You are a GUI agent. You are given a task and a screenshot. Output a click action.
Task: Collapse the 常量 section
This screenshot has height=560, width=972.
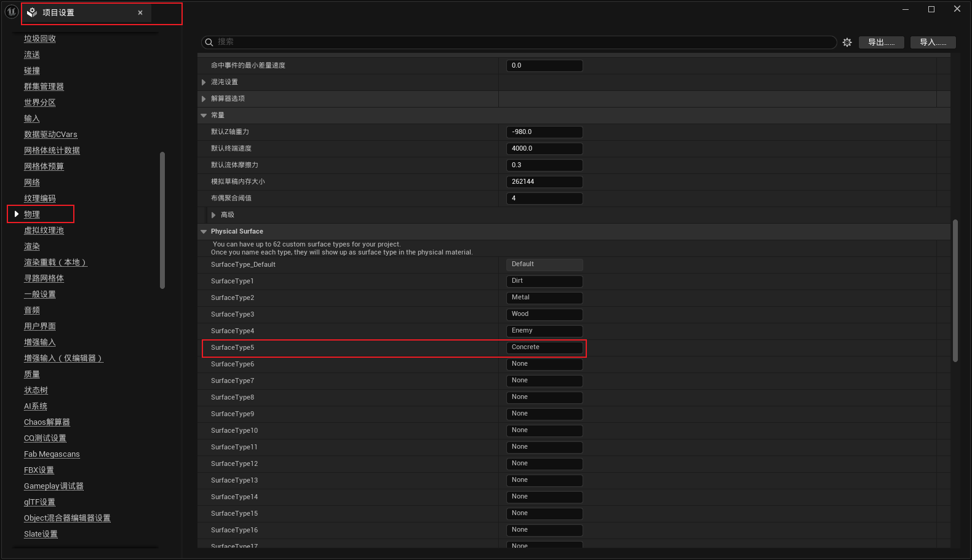[x=204, y=116]
